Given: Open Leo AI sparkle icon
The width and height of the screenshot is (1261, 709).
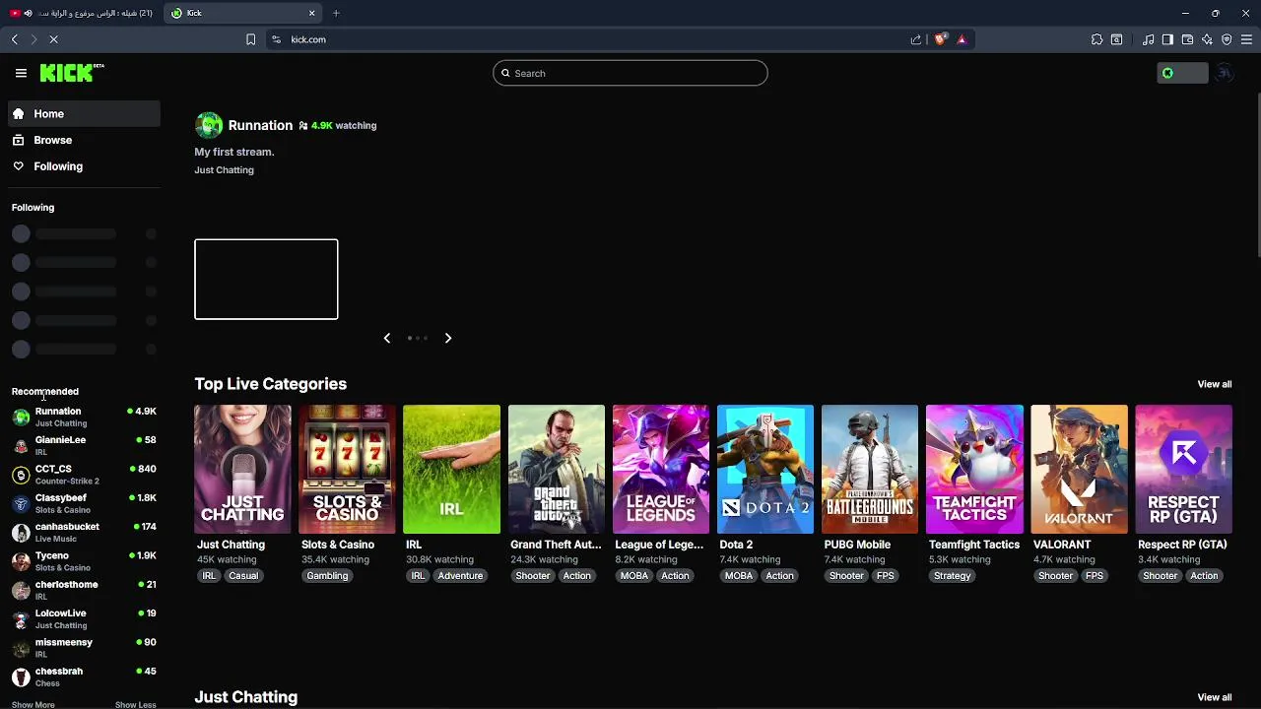Looking at the screenshot, I should [1207, 39].
